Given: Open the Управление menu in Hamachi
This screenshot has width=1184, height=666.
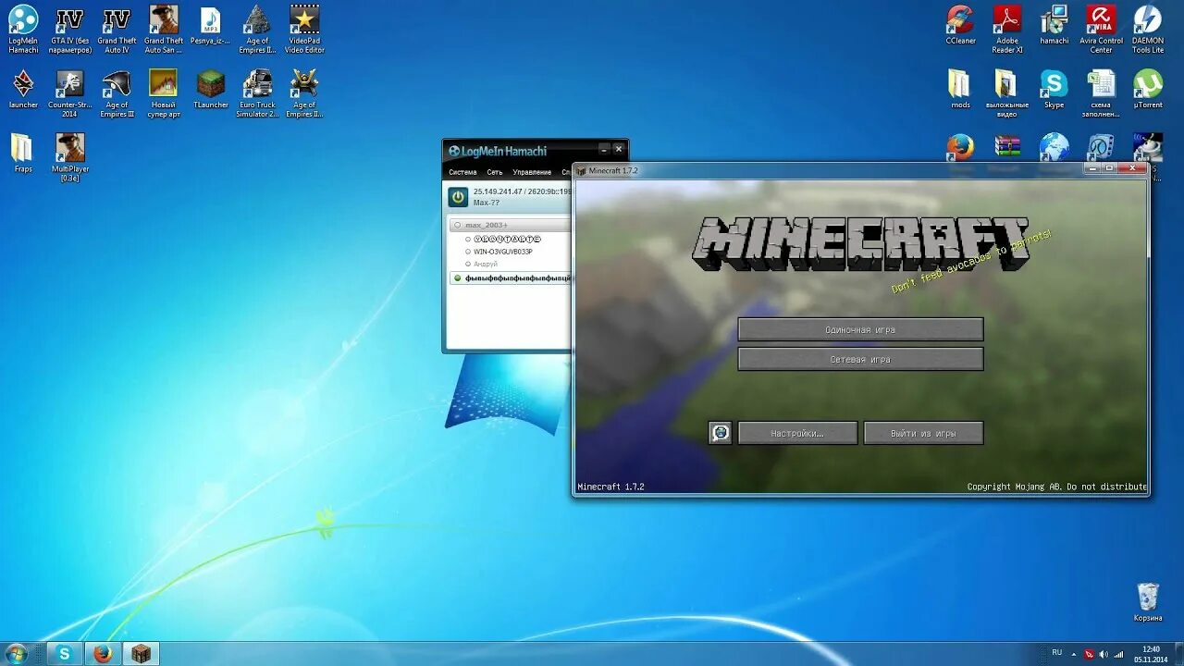Looking at the screenshot, I should click(532, 172).
